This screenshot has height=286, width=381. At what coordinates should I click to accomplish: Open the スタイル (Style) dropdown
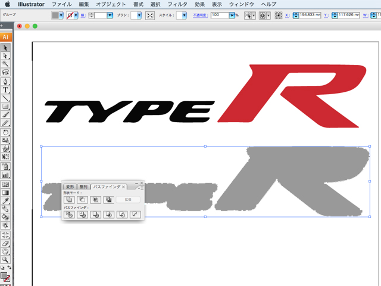click(184, 15)
